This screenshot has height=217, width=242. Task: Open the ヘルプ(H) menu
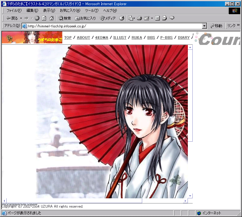(x=110, y=11)
